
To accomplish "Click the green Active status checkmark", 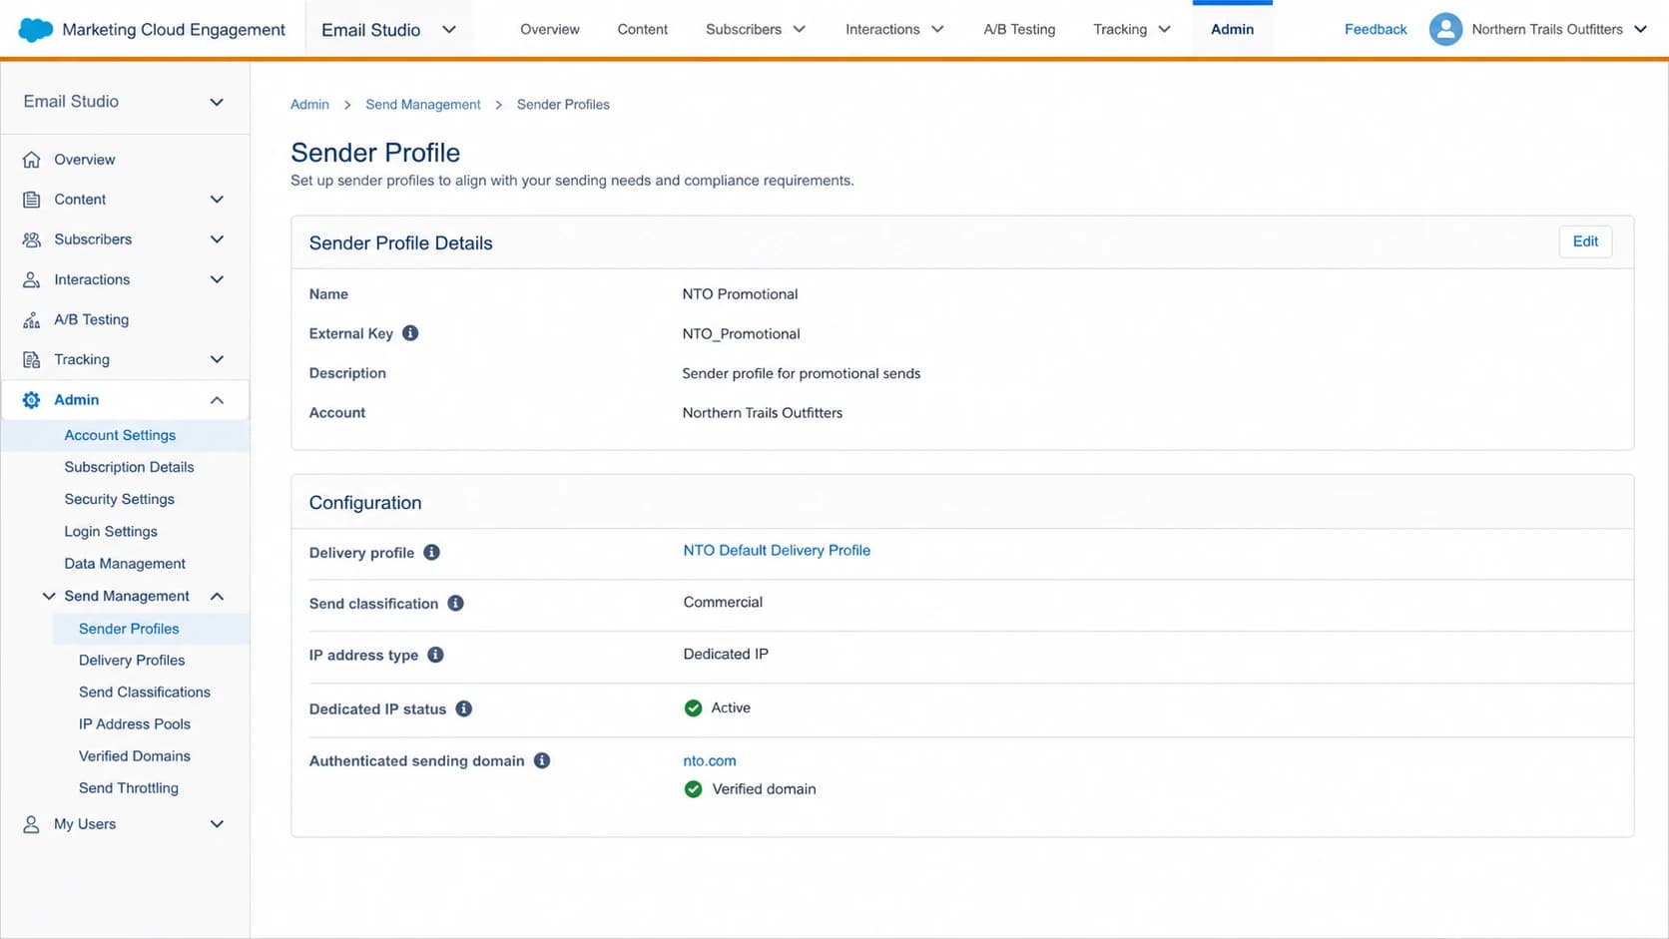I will [x=693, y=708].
